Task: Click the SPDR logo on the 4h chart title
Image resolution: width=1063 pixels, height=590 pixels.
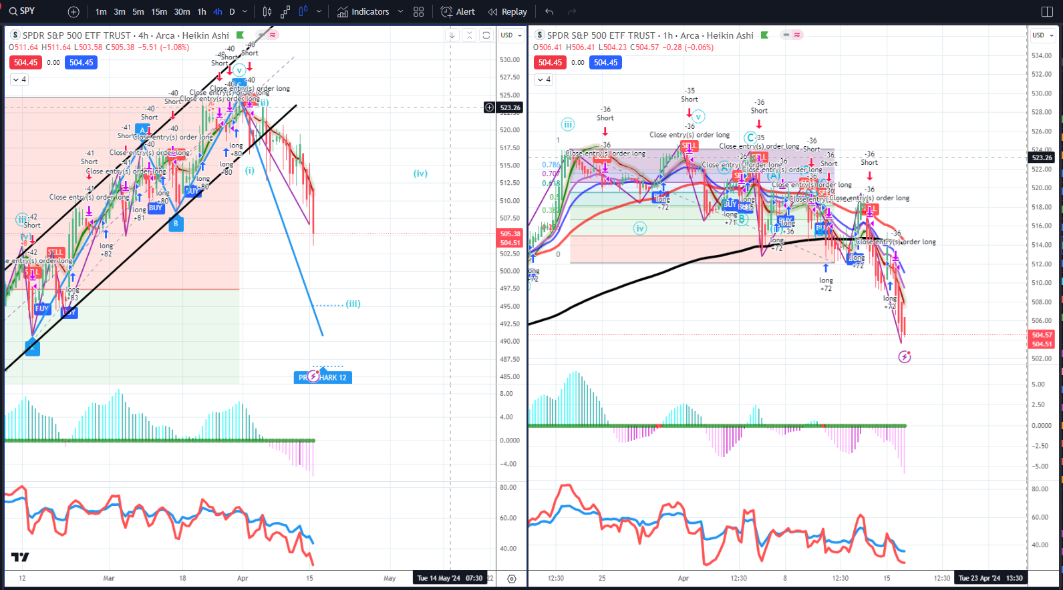Action: click(x=15, y=35)
